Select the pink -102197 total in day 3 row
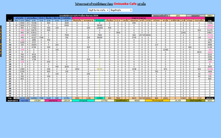 click(210, 28)
